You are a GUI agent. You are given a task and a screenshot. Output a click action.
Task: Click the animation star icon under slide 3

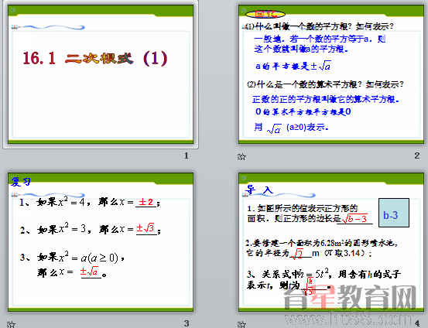tap(11, 324)
